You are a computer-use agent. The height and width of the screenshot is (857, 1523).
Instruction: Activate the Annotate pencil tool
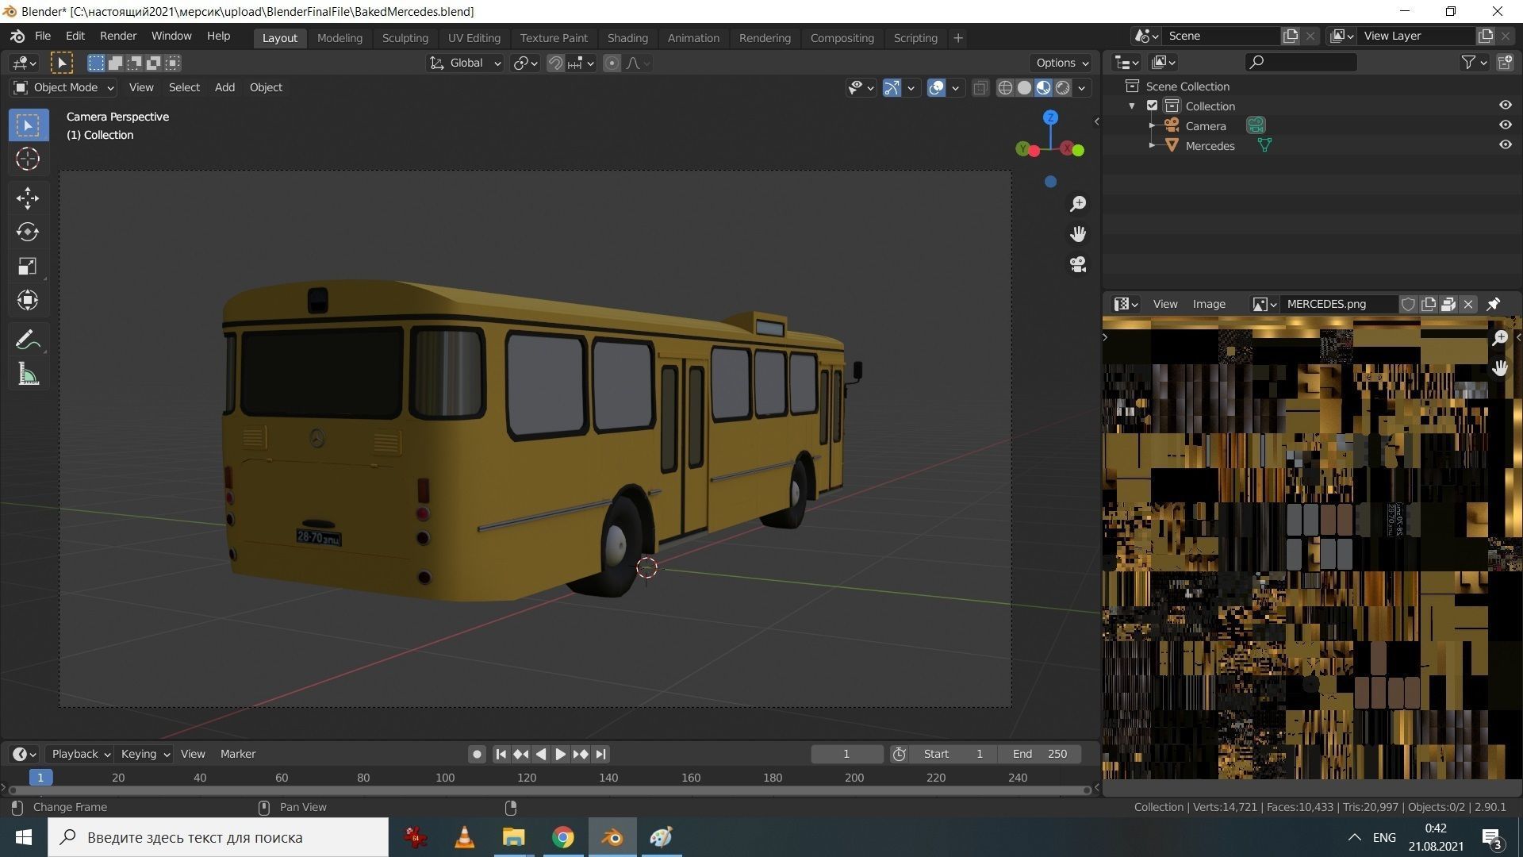(28, 340)
